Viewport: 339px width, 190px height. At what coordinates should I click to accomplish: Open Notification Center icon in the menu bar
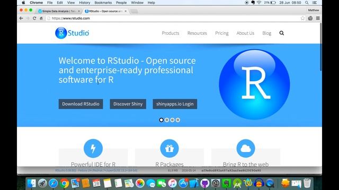tap(315, 3)
